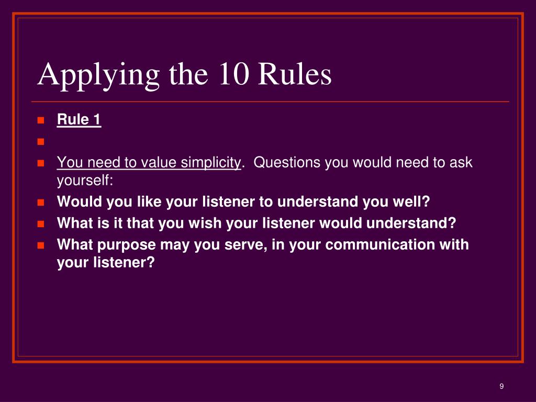The height and width of the screenshot is (402, 536).
Task: Click the bullet before Would you like your listener
Action: pyautogui.click(x=41, y=203)
